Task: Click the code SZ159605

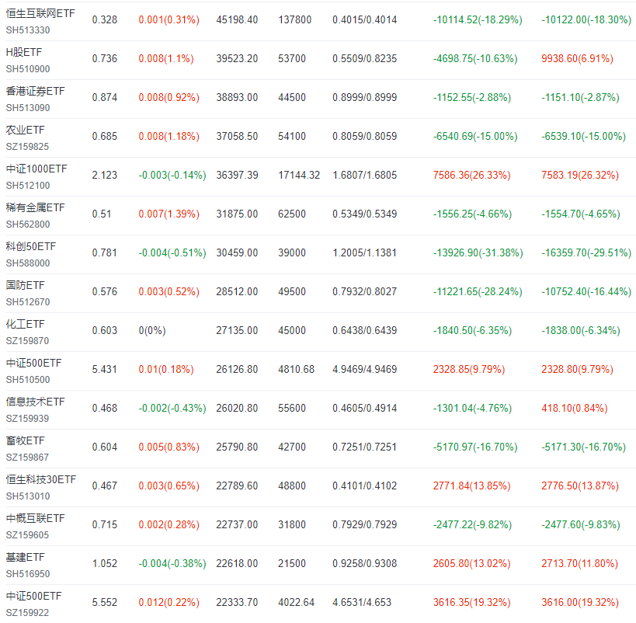Action: 27,535
